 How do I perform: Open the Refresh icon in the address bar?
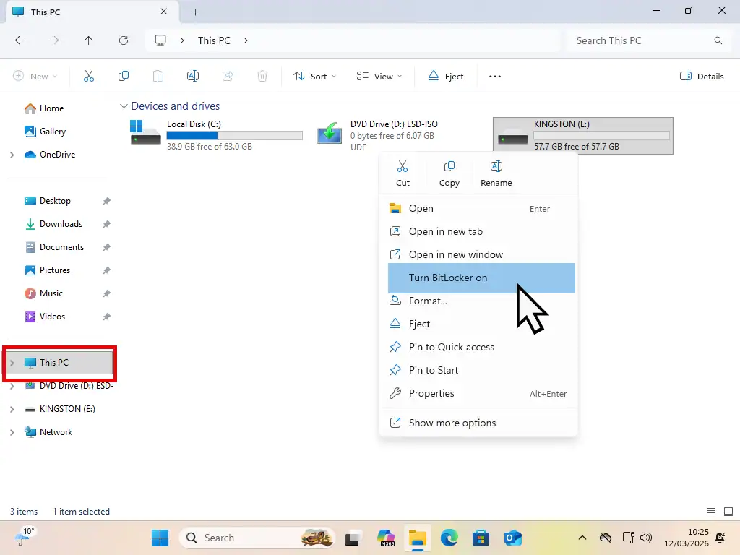pyautogui.click(x=124, y=40)
